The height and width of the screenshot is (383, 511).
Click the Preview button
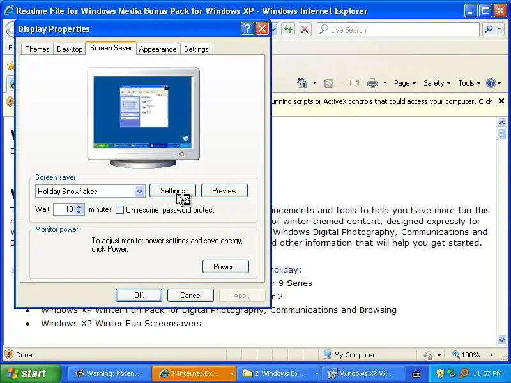coord(224,190)
